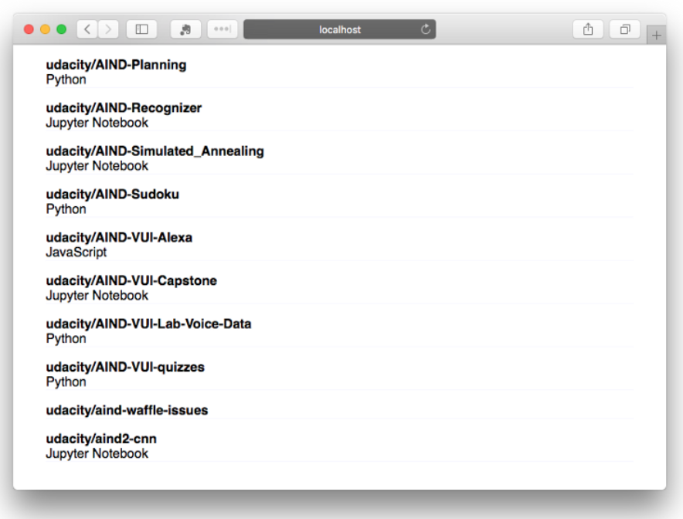Select udacity/AIND-Planning repository title

pyautogui.click(x=117, y=64)
